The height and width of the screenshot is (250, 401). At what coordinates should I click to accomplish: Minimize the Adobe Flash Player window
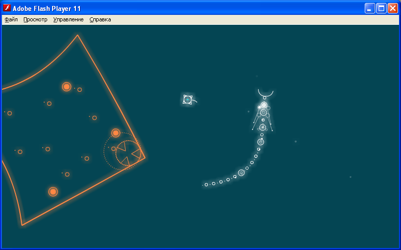click(370, 8)
